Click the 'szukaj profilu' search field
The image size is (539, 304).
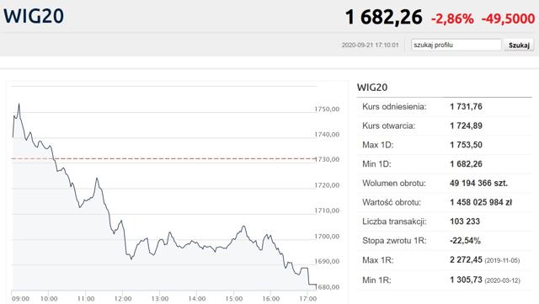(456, 45)
